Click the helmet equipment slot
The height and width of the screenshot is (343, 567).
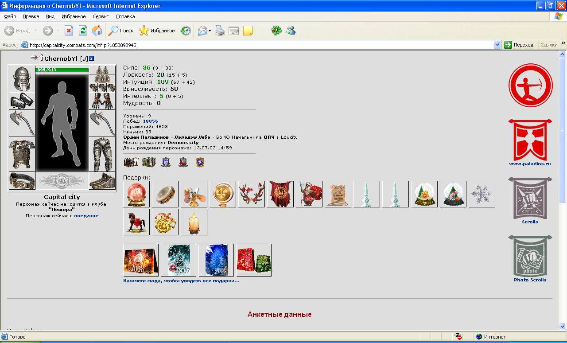click(22, 79)
